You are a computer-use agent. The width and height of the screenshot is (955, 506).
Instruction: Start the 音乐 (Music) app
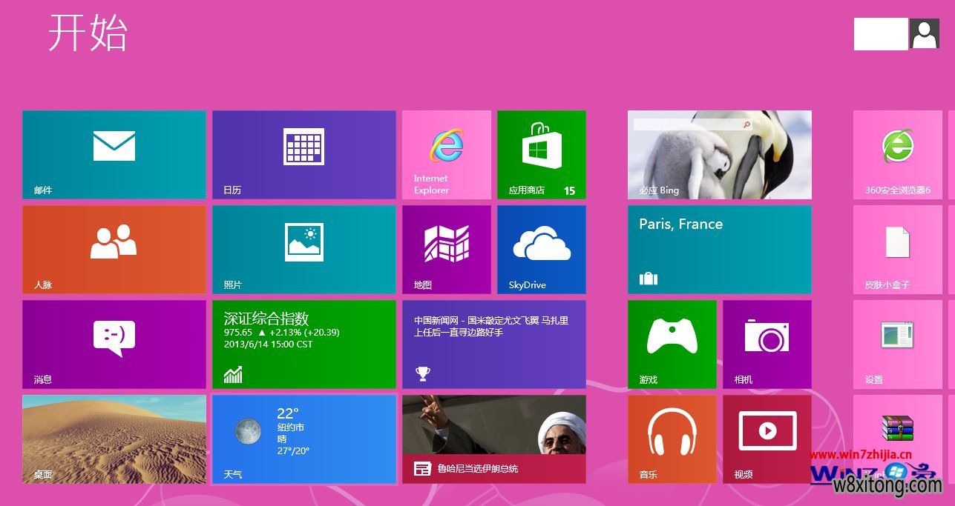[672, 439]
